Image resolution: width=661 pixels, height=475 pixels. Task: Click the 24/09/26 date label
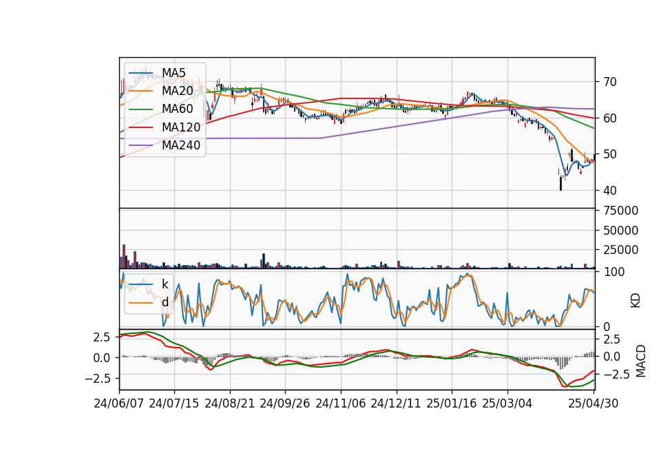(x=285, y=403)
